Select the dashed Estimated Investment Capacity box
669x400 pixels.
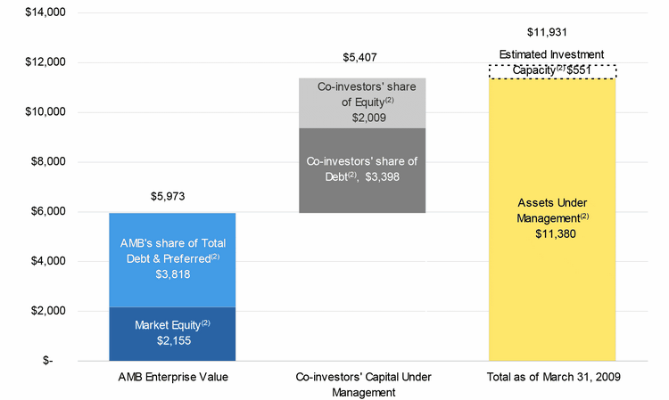point(552,71)
